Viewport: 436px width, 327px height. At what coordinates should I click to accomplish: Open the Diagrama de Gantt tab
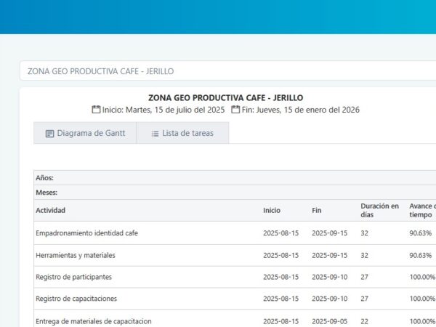click(85, 133)
